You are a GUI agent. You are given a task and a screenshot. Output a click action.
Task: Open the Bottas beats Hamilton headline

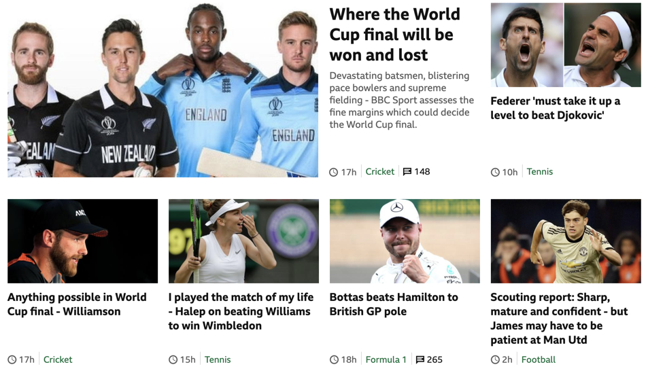394,304
